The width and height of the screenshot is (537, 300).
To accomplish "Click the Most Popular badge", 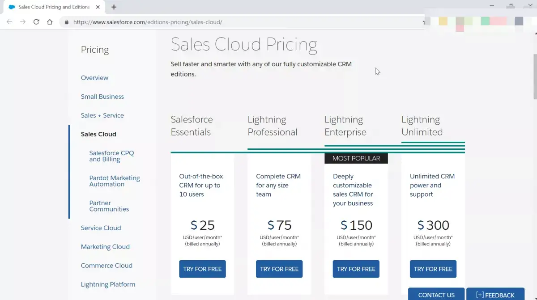I will pyautogui.click(x=356, y=158).
